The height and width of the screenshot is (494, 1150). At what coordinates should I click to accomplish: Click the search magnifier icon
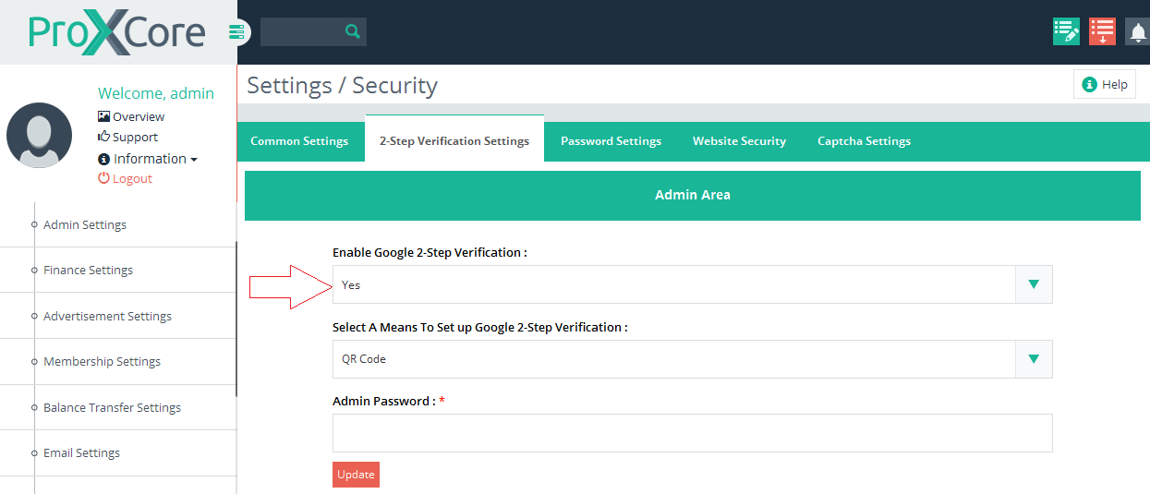[352, 31]
